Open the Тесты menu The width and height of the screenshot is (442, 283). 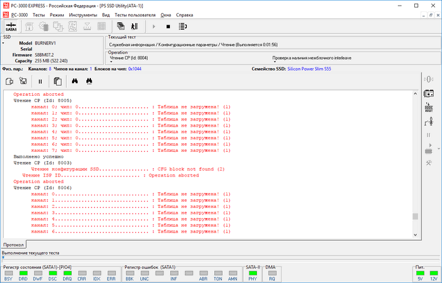39,13
